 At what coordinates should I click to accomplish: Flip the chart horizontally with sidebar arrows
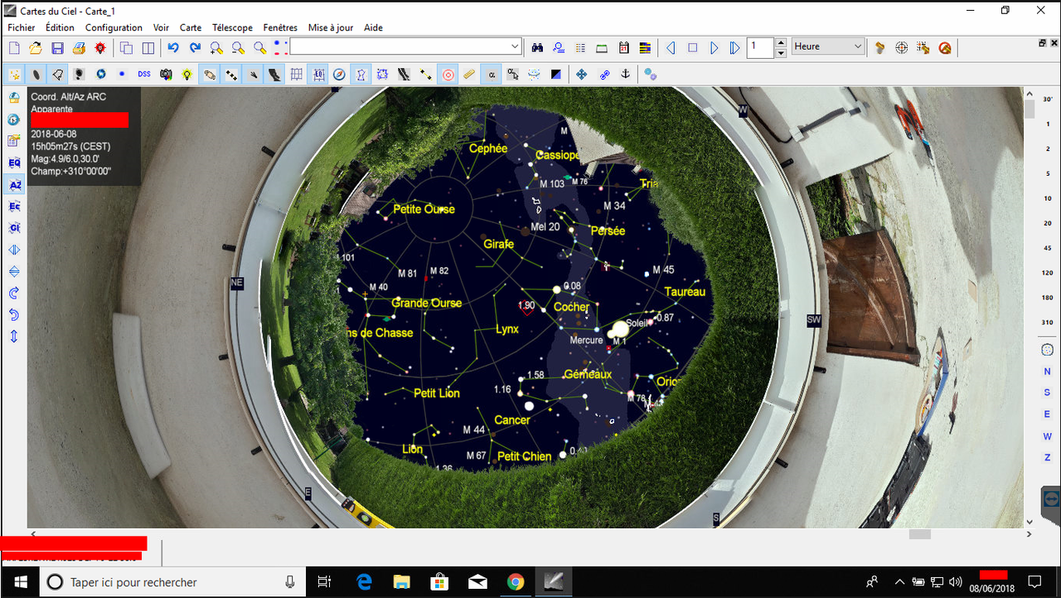coord(14,250)
